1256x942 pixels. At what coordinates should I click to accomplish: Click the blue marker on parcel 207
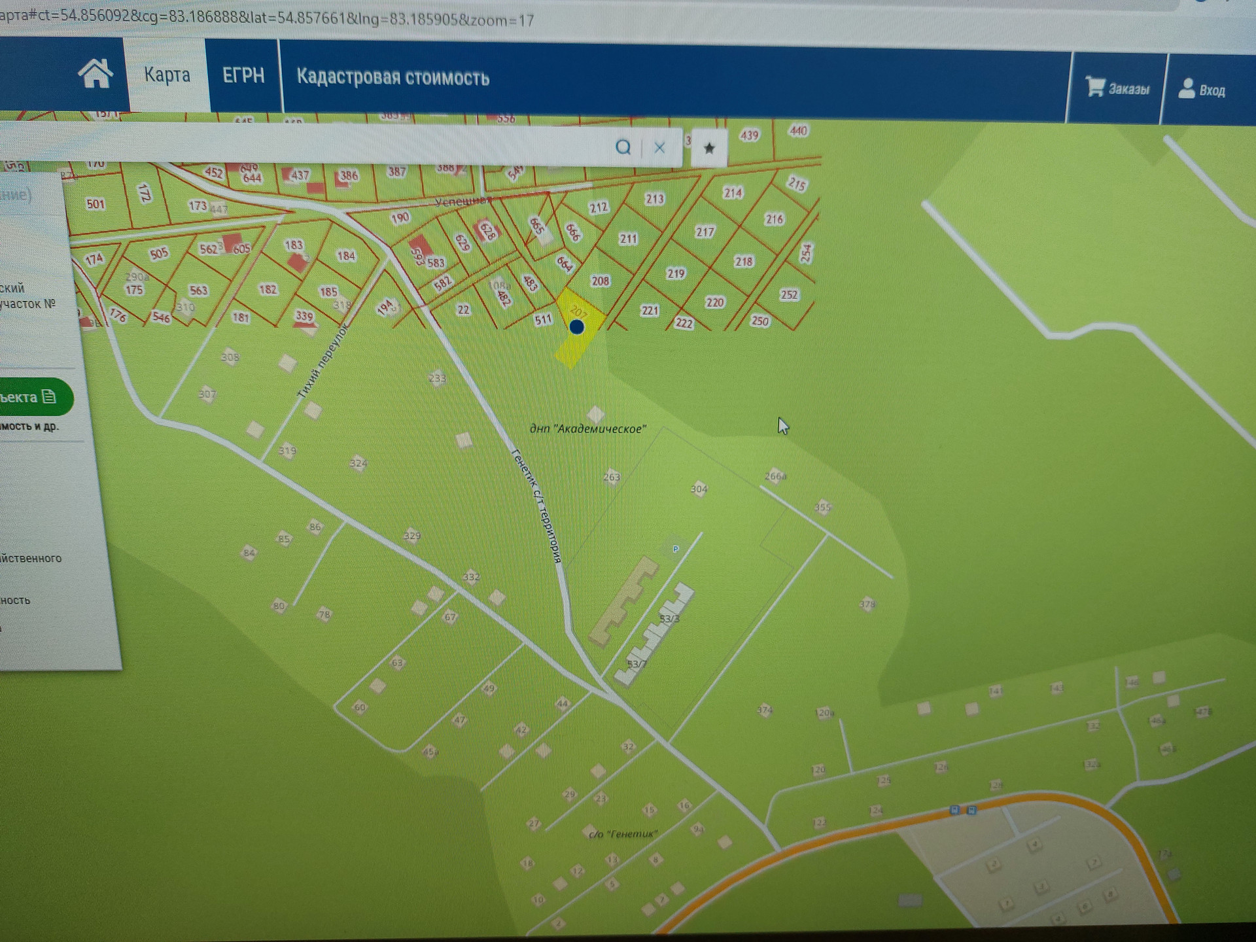point(576,326)
